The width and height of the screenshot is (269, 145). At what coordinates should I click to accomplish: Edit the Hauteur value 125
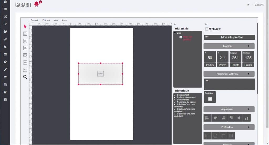point(248,57)
